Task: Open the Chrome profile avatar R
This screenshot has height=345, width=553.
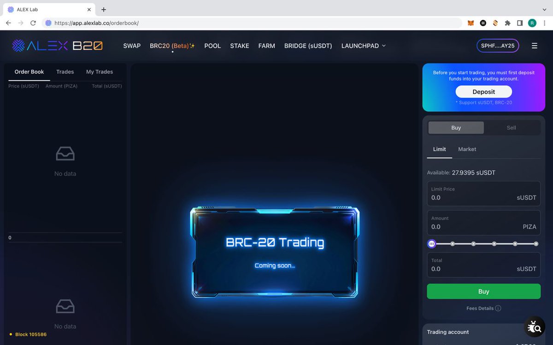Action: (532, 23)
